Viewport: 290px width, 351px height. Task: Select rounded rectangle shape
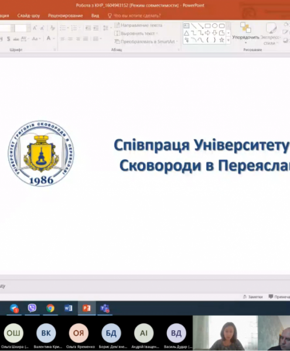tap(221, 26)
